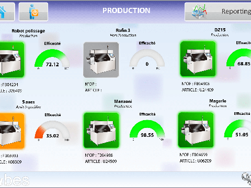The image size is (251, 188).
Task: Click the Rofin 3 machine title
Action: point(123,30)
